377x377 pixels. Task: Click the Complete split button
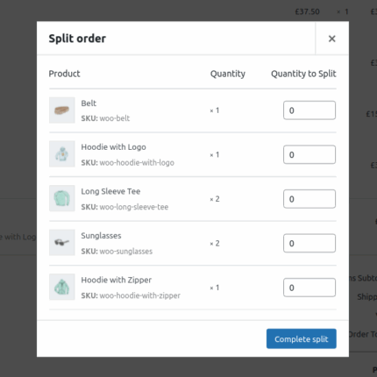[302, 338]
